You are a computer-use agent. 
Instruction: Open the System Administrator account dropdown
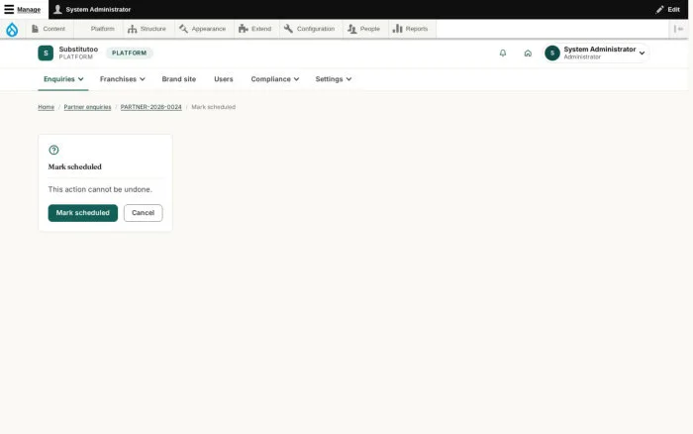[x=596, y=54]
